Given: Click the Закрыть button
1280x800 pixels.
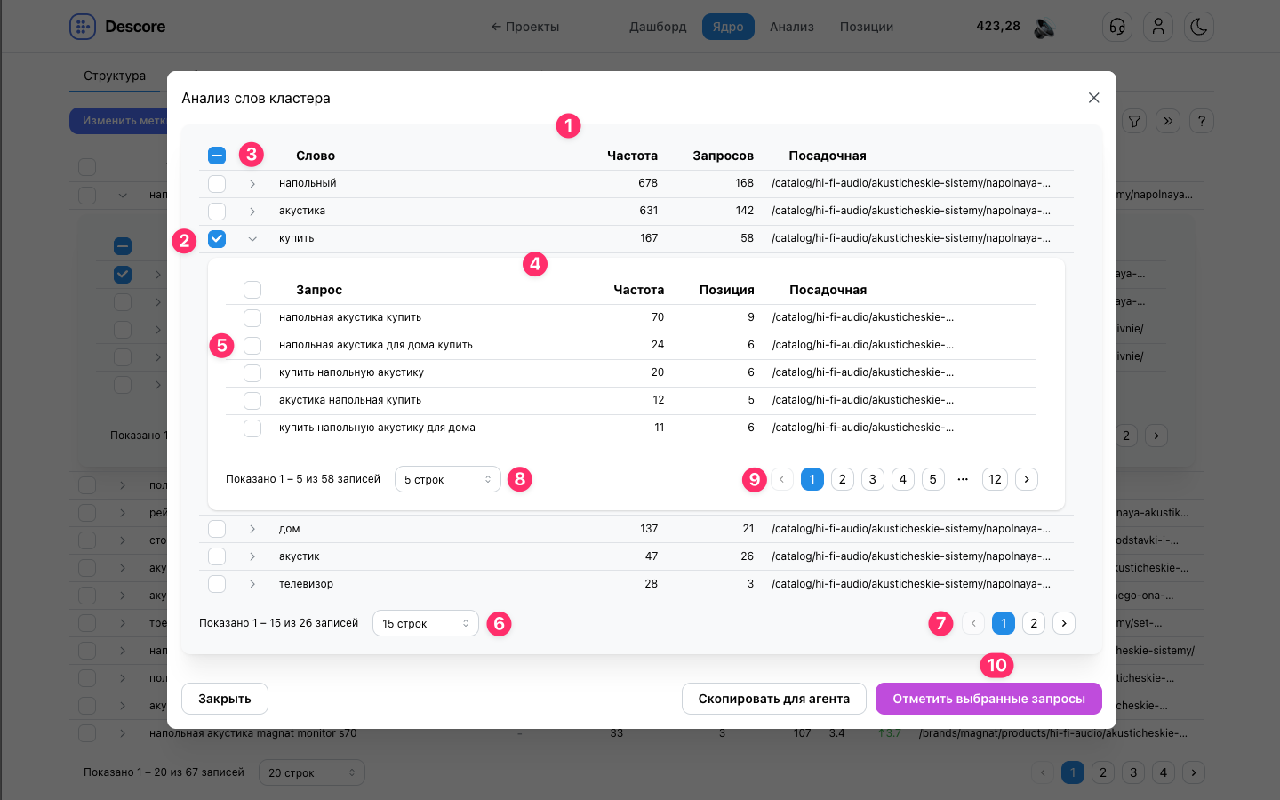Looking at the screenshot, I should [225, 699].
